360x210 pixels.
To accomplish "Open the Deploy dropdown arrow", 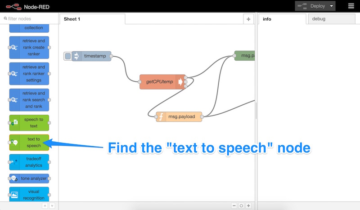I will point(332,6).
